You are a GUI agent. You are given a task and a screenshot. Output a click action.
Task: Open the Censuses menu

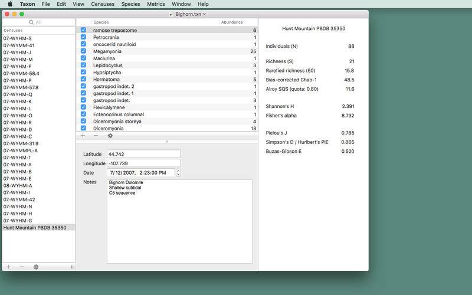pos(103,4)
